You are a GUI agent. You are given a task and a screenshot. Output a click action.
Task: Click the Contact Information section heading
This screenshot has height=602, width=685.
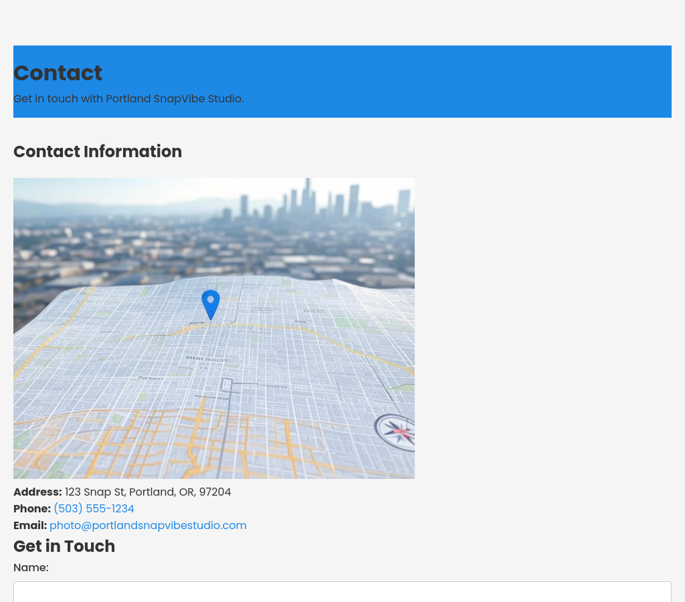[x=98, y=152]
